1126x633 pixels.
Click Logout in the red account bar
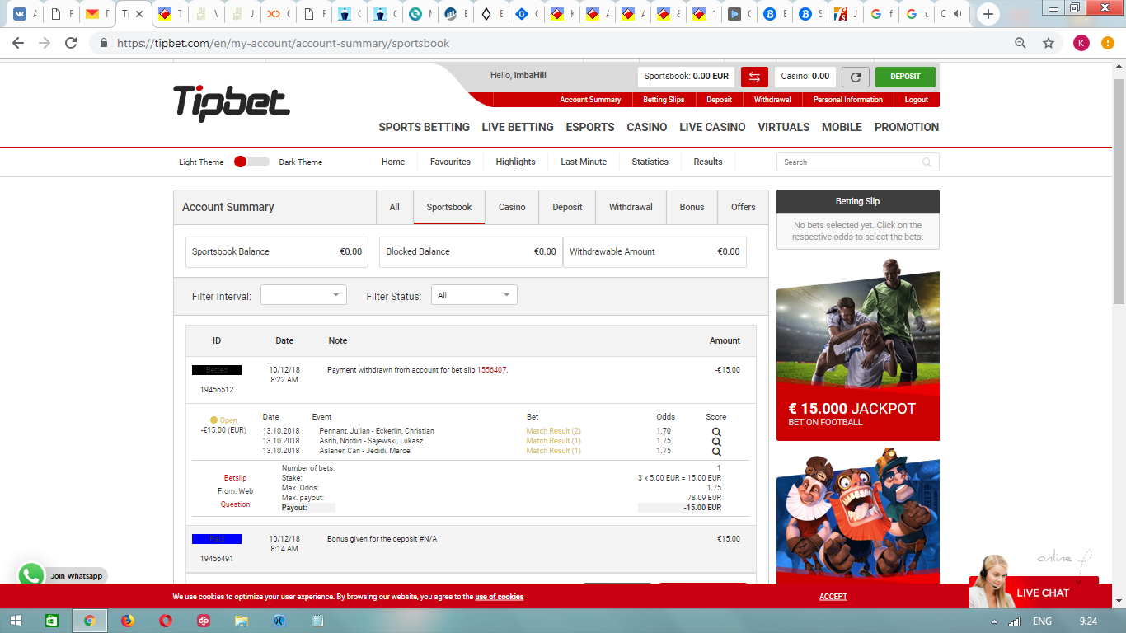[x=916, y=100]
